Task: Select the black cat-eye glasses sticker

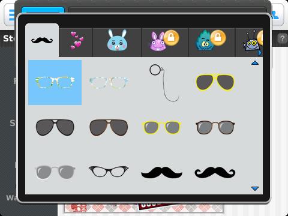Action: pyautogui.click(x=109, y=172)
